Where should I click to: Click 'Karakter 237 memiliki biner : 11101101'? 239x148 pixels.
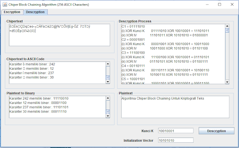coord(39,107)
